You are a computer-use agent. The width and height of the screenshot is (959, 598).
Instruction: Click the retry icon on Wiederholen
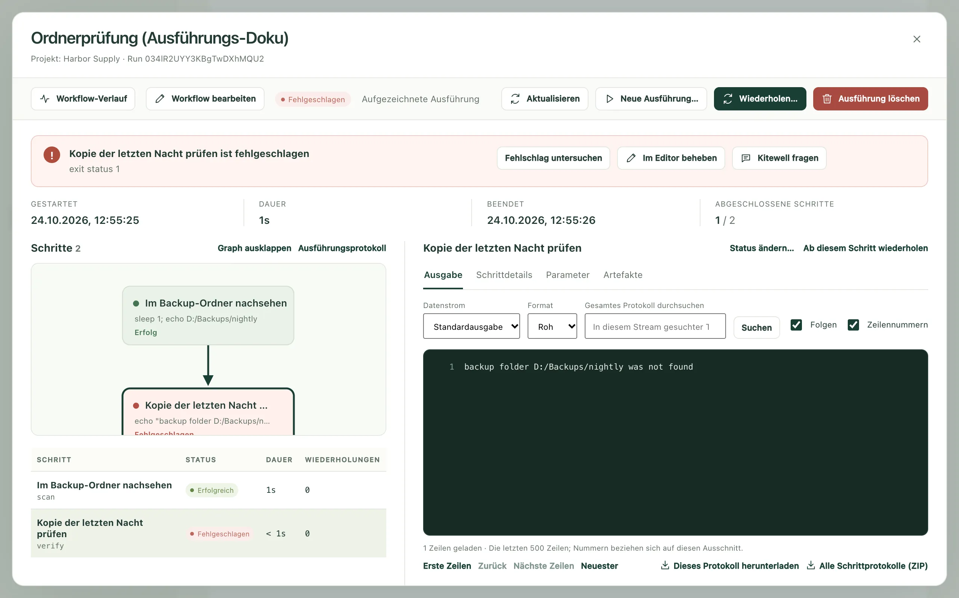728,99
